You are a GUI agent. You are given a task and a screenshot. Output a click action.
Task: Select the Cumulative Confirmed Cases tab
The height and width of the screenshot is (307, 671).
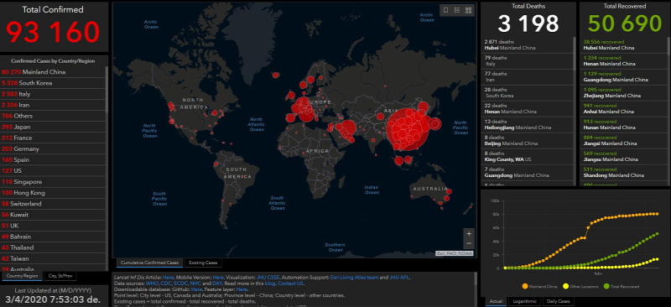[149, 263]
